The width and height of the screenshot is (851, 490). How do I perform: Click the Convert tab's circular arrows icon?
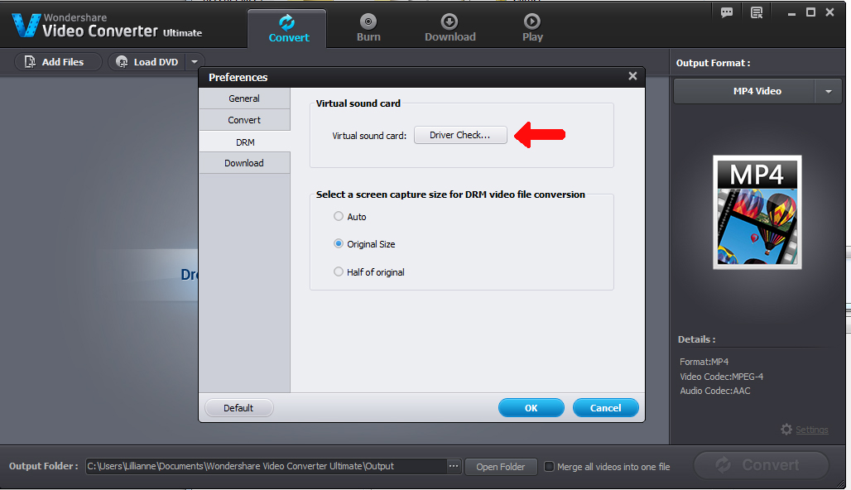click(x=286, y=22)
